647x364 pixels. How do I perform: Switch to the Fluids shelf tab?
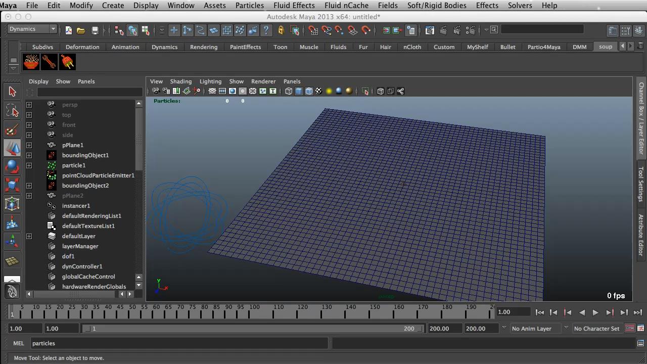coord(338,47)
